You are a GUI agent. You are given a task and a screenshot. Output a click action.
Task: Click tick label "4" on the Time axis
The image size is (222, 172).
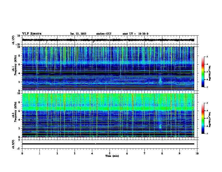click(x=92, y=153)
